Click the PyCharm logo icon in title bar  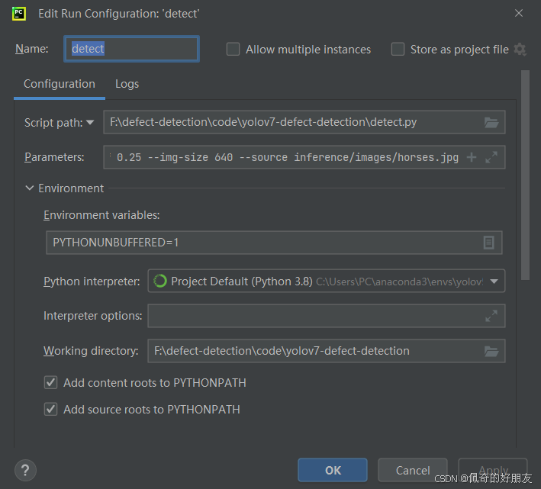point(19,14)
